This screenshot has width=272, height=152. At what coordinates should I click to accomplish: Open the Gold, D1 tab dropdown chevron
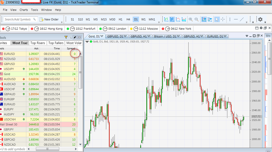click(x=102, y=36)
